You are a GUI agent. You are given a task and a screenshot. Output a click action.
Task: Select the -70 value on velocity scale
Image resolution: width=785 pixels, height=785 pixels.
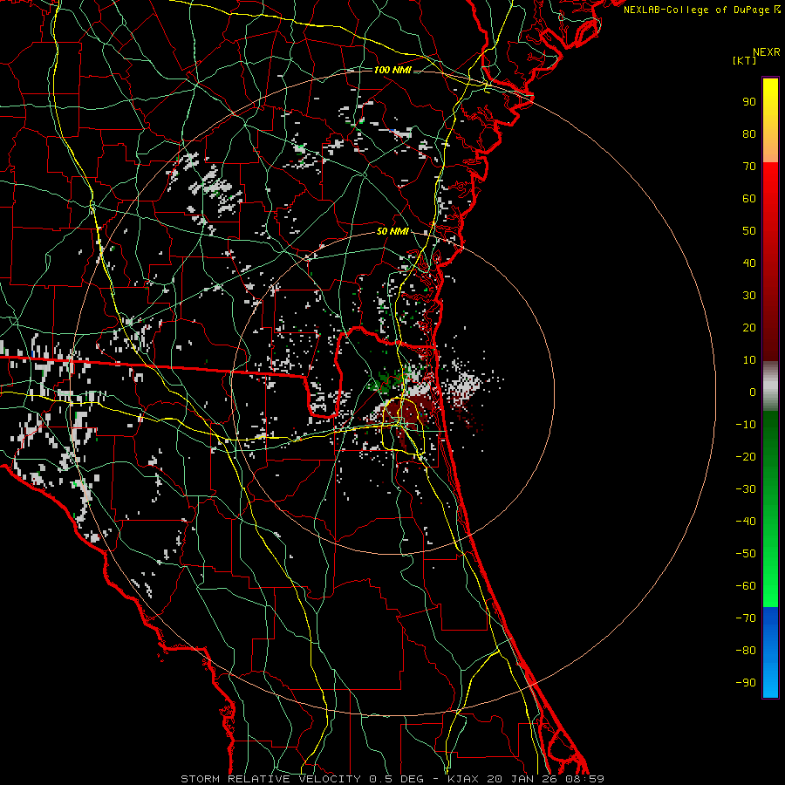pyautogui.click(x=746, y=618)
